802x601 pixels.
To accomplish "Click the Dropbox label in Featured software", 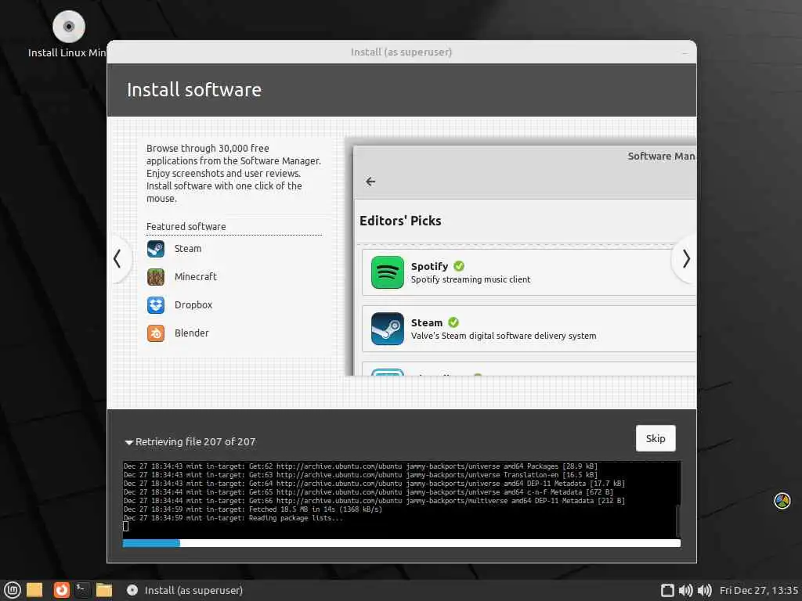I will (x=193, y=305).
